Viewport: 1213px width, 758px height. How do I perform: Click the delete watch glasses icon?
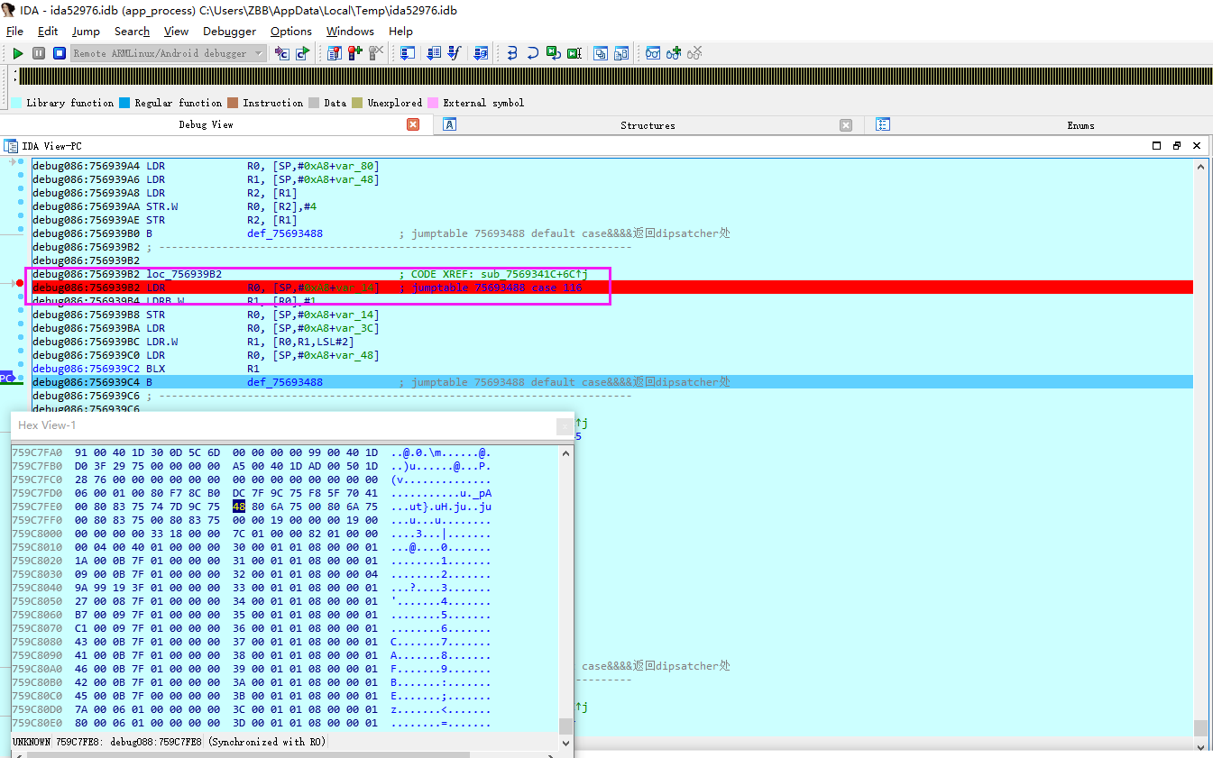point(694,53)
